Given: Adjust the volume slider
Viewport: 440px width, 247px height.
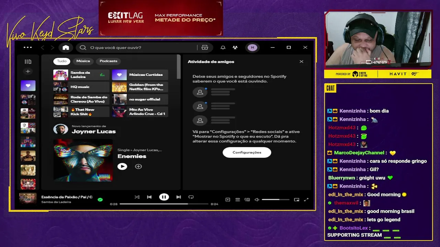Looking at the screenshot, I should tap(275, 200).
